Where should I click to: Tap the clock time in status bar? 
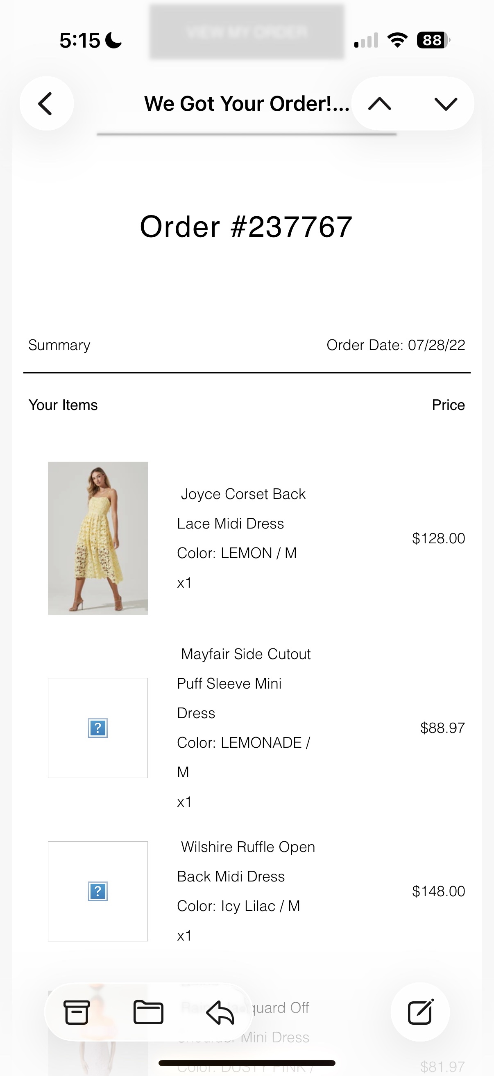(x=80, y=41)
